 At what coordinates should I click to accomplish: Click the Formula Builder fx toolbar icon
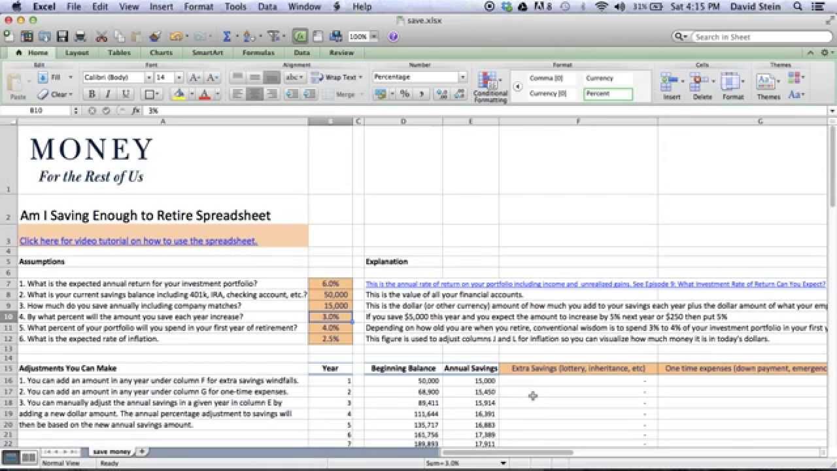[300, 37]
